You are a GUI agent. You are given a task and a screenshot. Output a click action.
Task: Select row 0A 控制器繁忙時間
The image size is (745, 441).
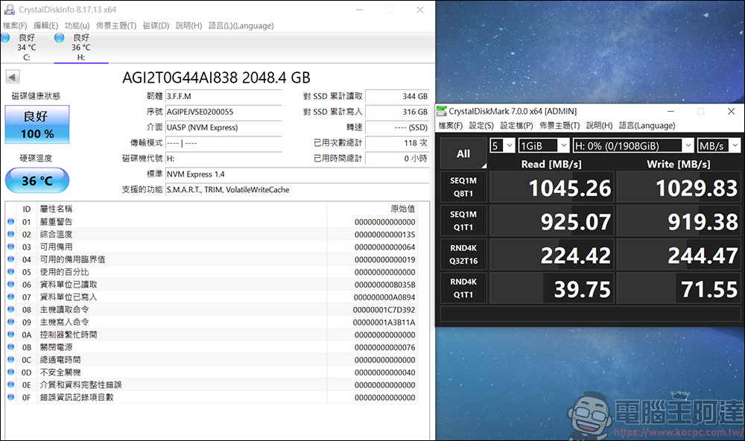[212, 334]
